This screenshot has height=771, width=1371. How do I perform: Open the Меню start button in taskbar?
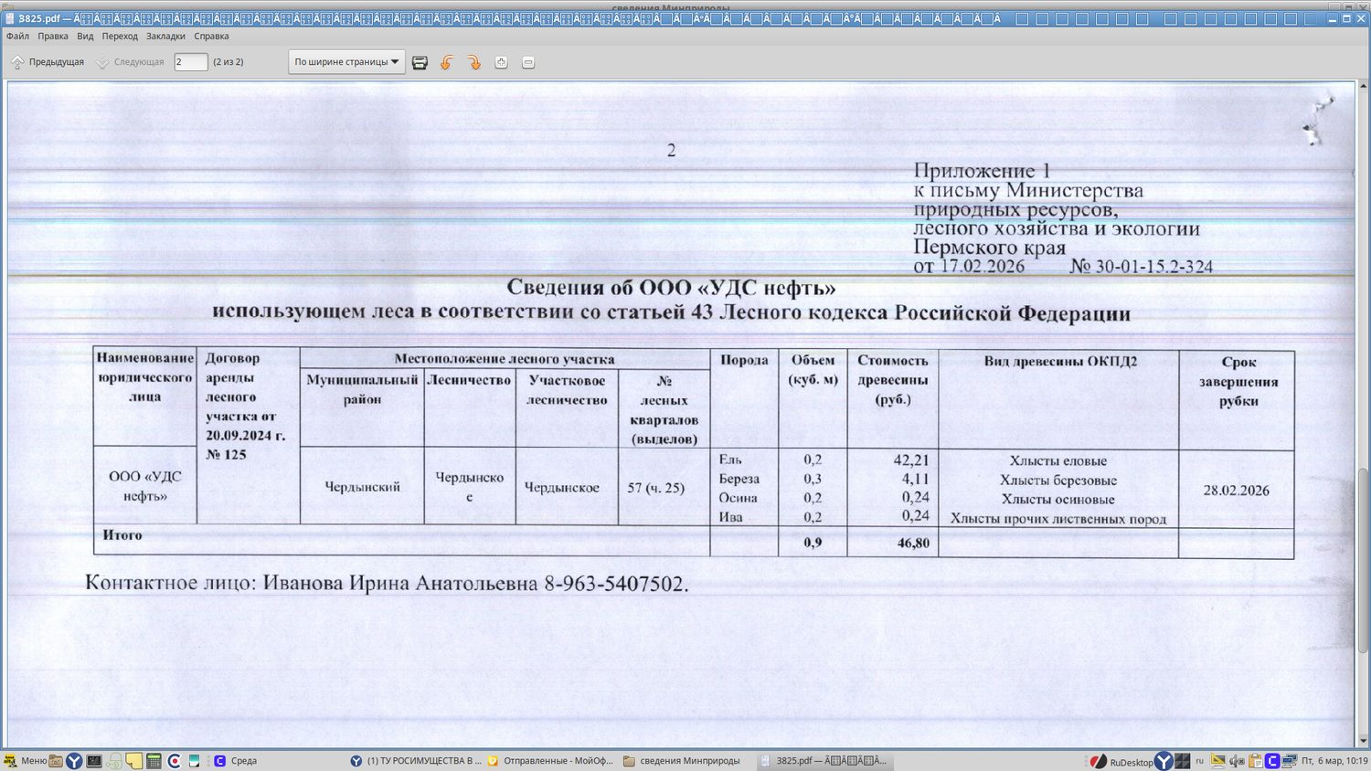[x=25, y=761]
